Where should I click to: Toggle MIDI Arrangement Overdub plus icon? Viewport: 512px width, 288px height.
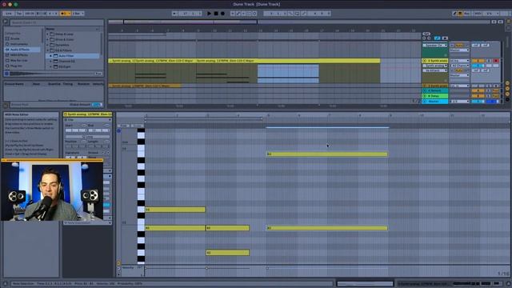pos(233,14)
